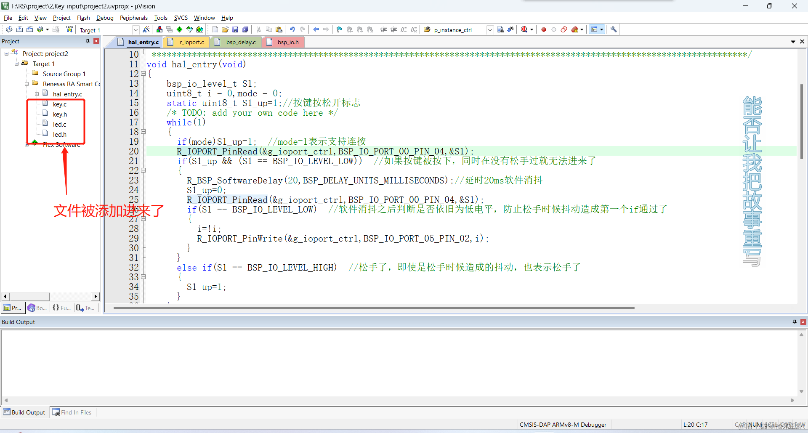Click the Download (LOAD) to flash icon
This screenshot has width=808, height=433.
point(69,29)
